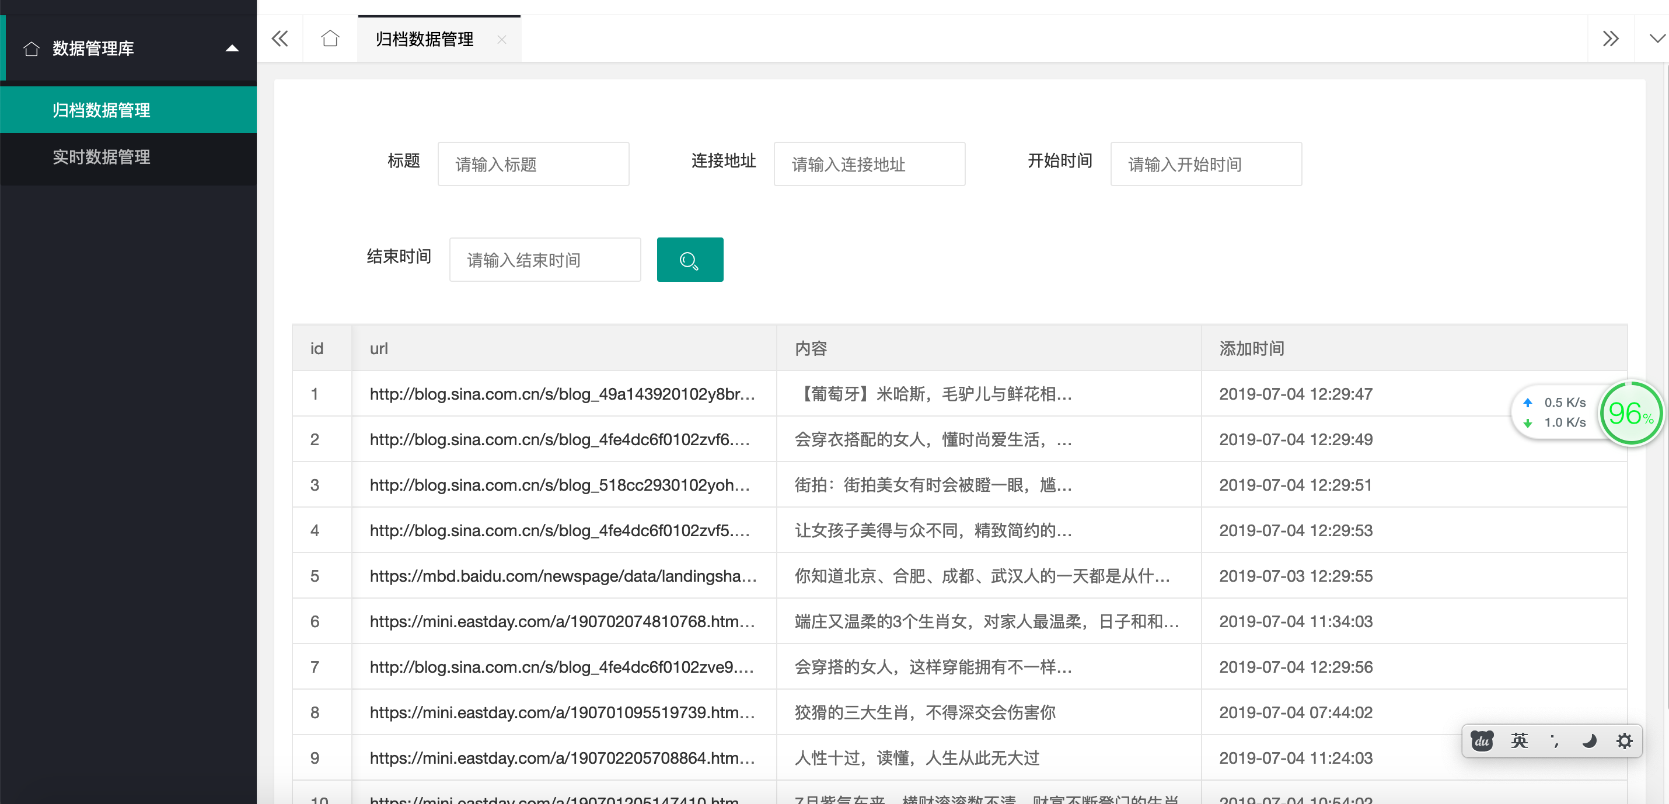Toggle punctuation mode in IME bar
The height and width of the screenshot is (804, 1669).
click(1554, 740)
